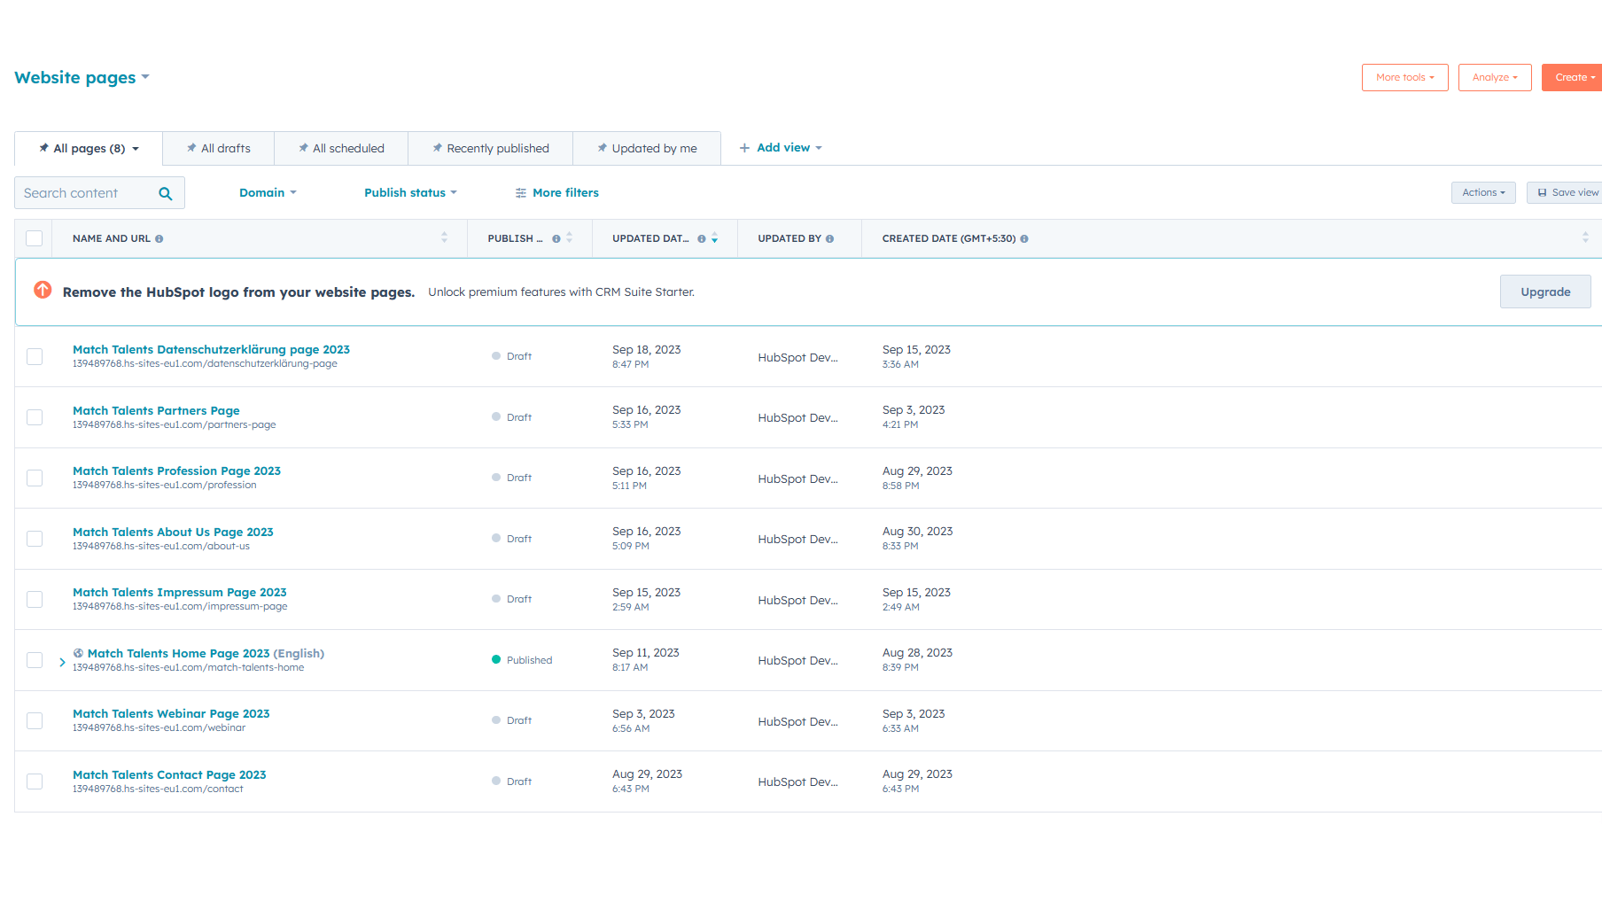
Task: Check the Webinar Page row checkbox
Action: tap(35, 720)
